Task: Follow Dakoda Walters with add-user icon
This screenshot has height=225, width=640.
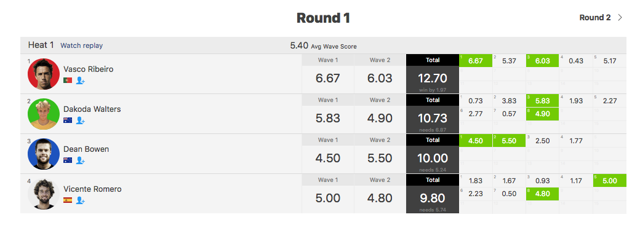Action: (x=81, y=120)
